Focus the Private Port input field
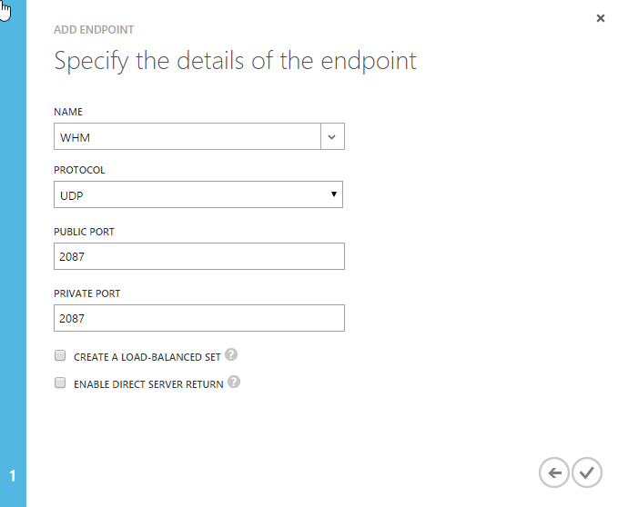Screen dimensions: 618x507 [198, 318]
